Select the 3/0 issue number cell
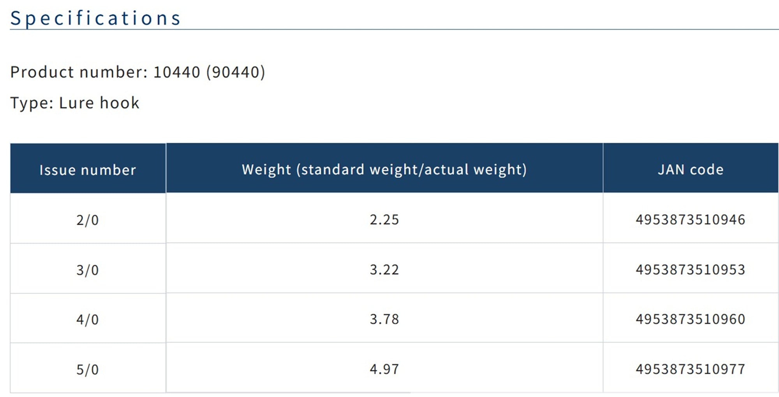This screenshot has width=779, height=397. [x=88, y=268]
